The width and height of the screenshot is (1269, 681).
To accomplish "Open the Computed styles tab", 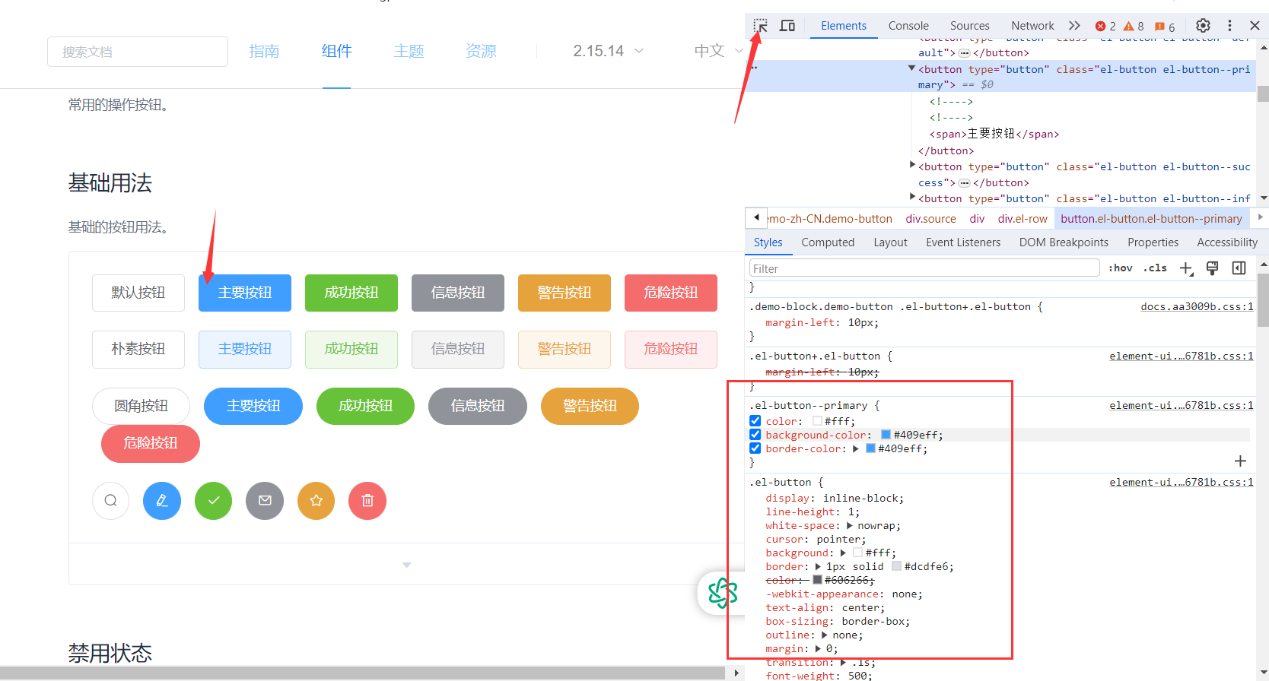I will 828,242.
